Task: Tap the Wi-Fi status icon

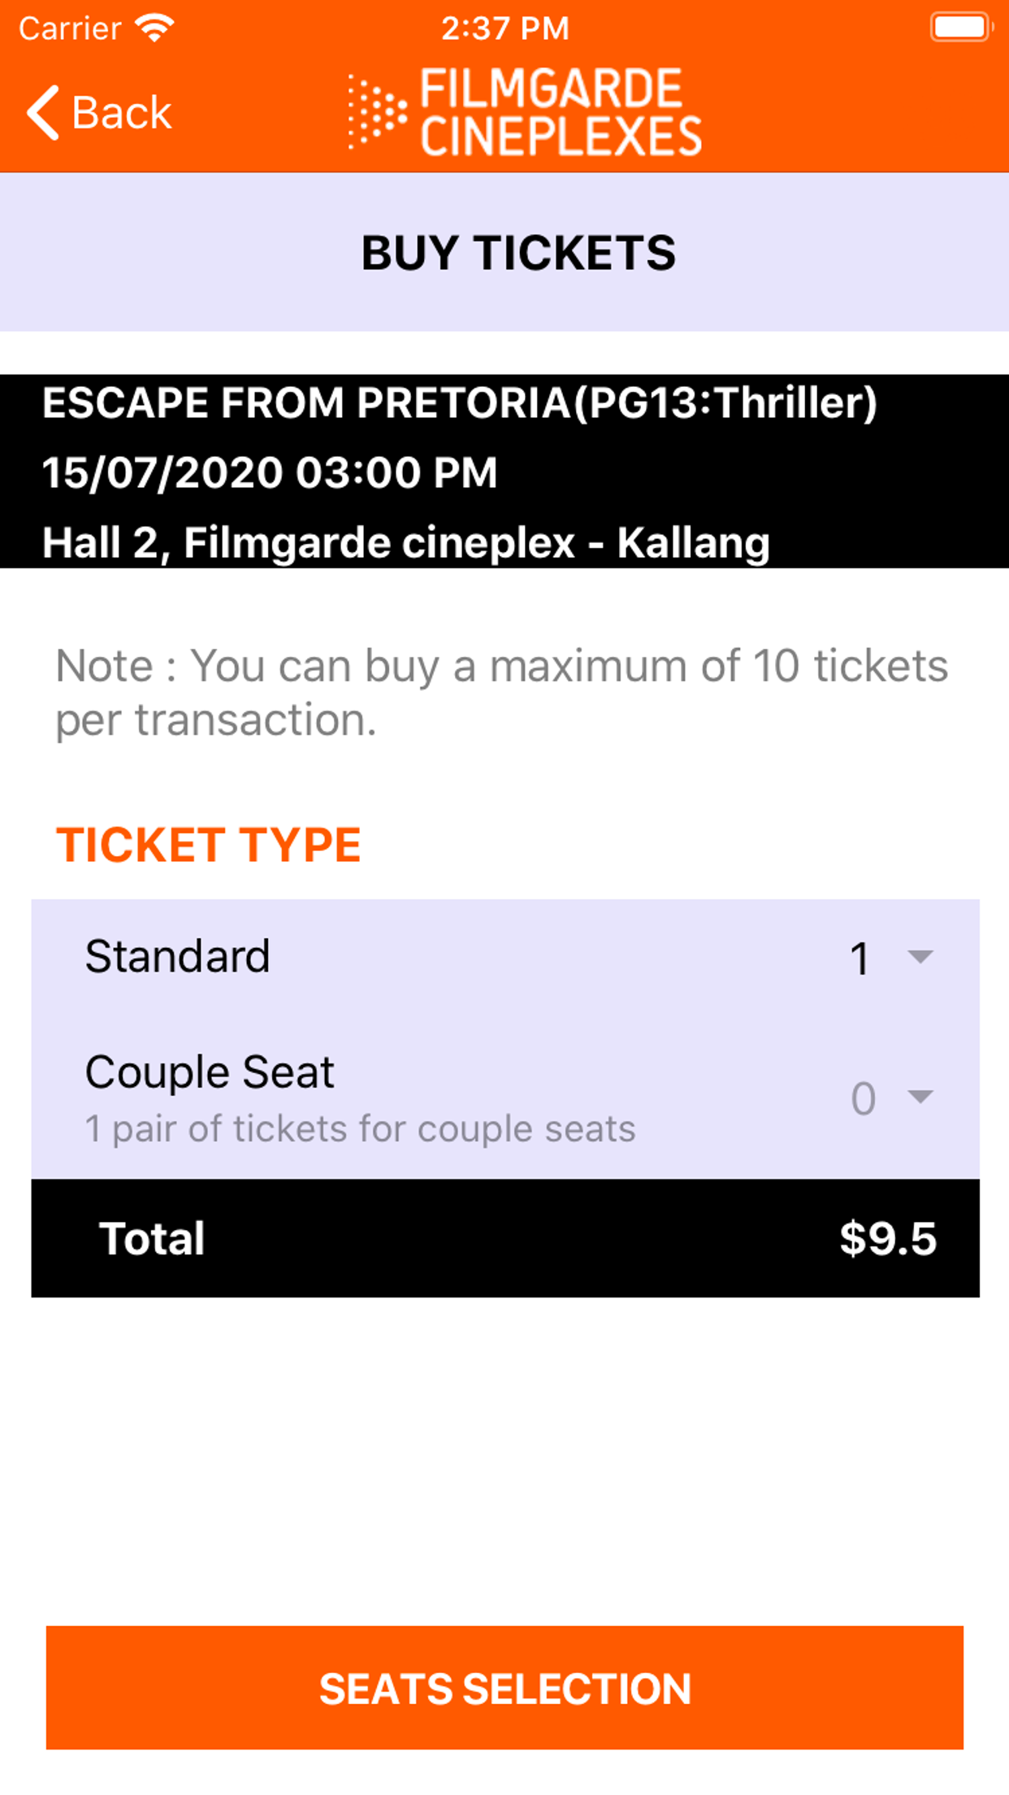Action: 155,28
